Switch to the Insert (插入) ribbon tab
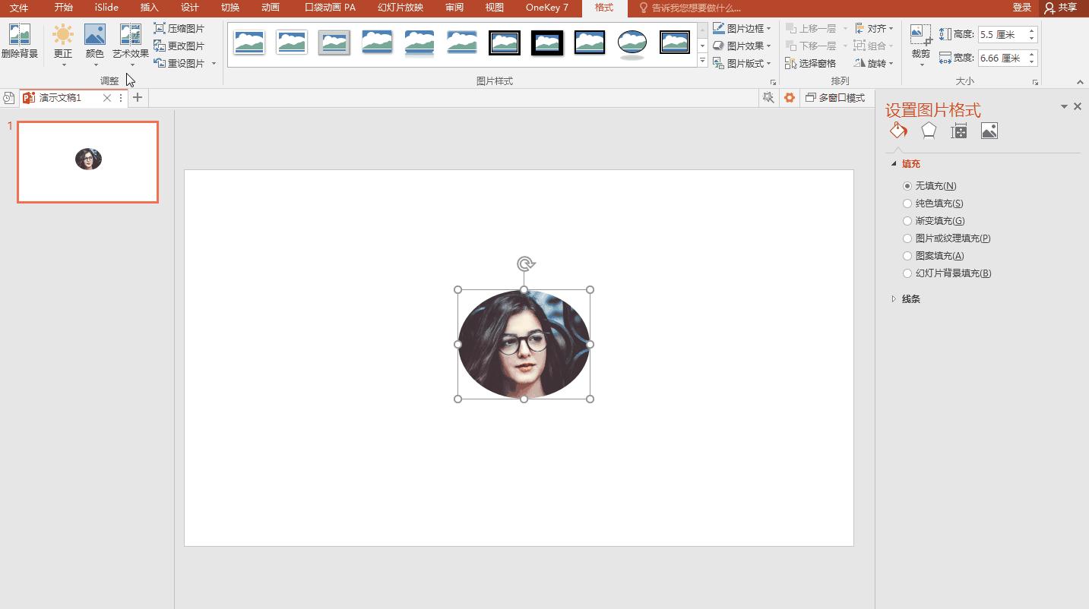1089x609 pixels. click(149, 8)
